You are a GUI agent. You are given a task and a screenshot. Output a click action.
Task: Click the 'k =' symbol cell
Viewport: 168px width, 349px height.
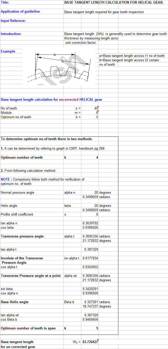(x=78, y=117)
